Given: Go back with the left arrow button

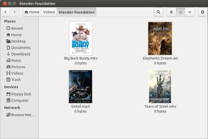Looking at the screenshot, I should (x=5, y=12).
